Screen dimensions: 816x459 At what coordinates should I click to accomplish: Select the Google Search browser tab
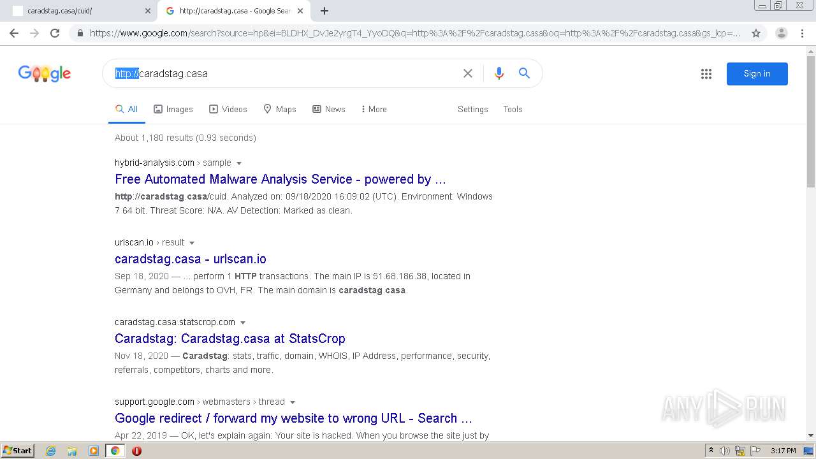234,11
